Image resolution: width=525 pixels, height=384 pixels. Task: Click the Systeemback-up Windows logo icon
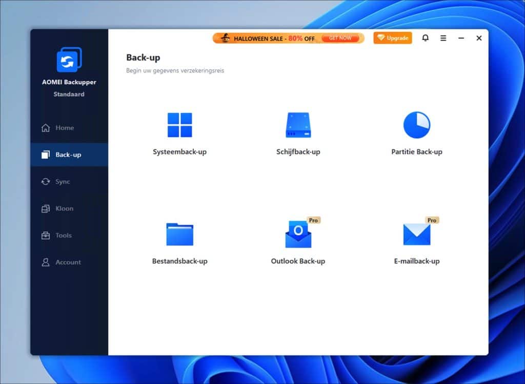pos(179,125)
